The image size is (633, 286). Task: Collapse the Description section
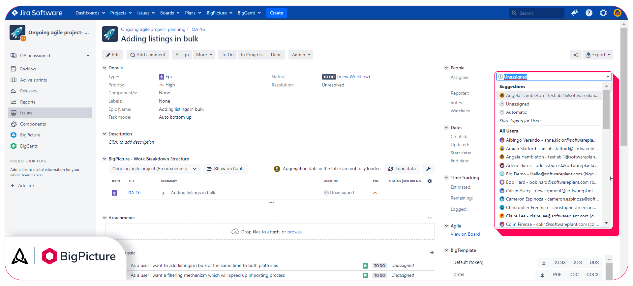[105, 134]
